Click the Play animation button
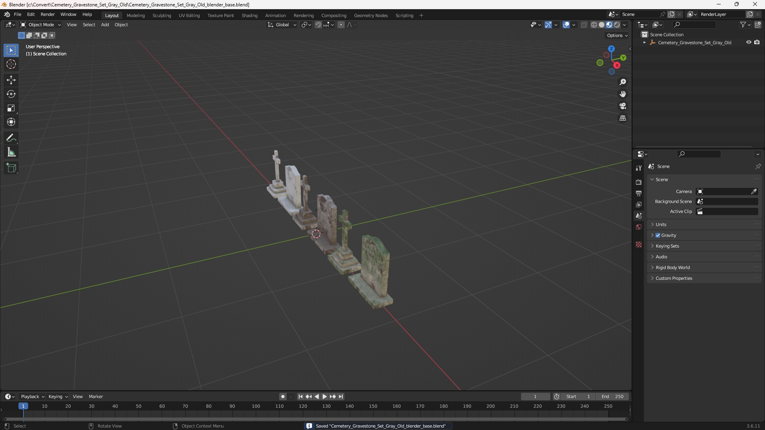The height and width of the screenshot is (430, 765). (325, 397)
